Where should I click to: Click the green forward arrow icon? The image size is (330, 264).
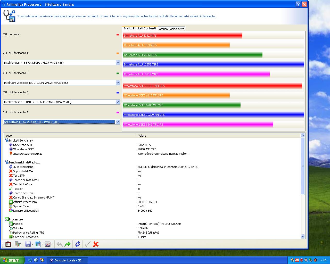(x=68, y=244)
